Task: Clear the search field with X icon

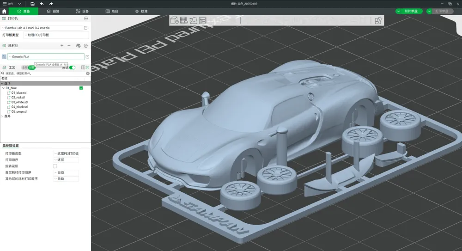Action: 88,73
